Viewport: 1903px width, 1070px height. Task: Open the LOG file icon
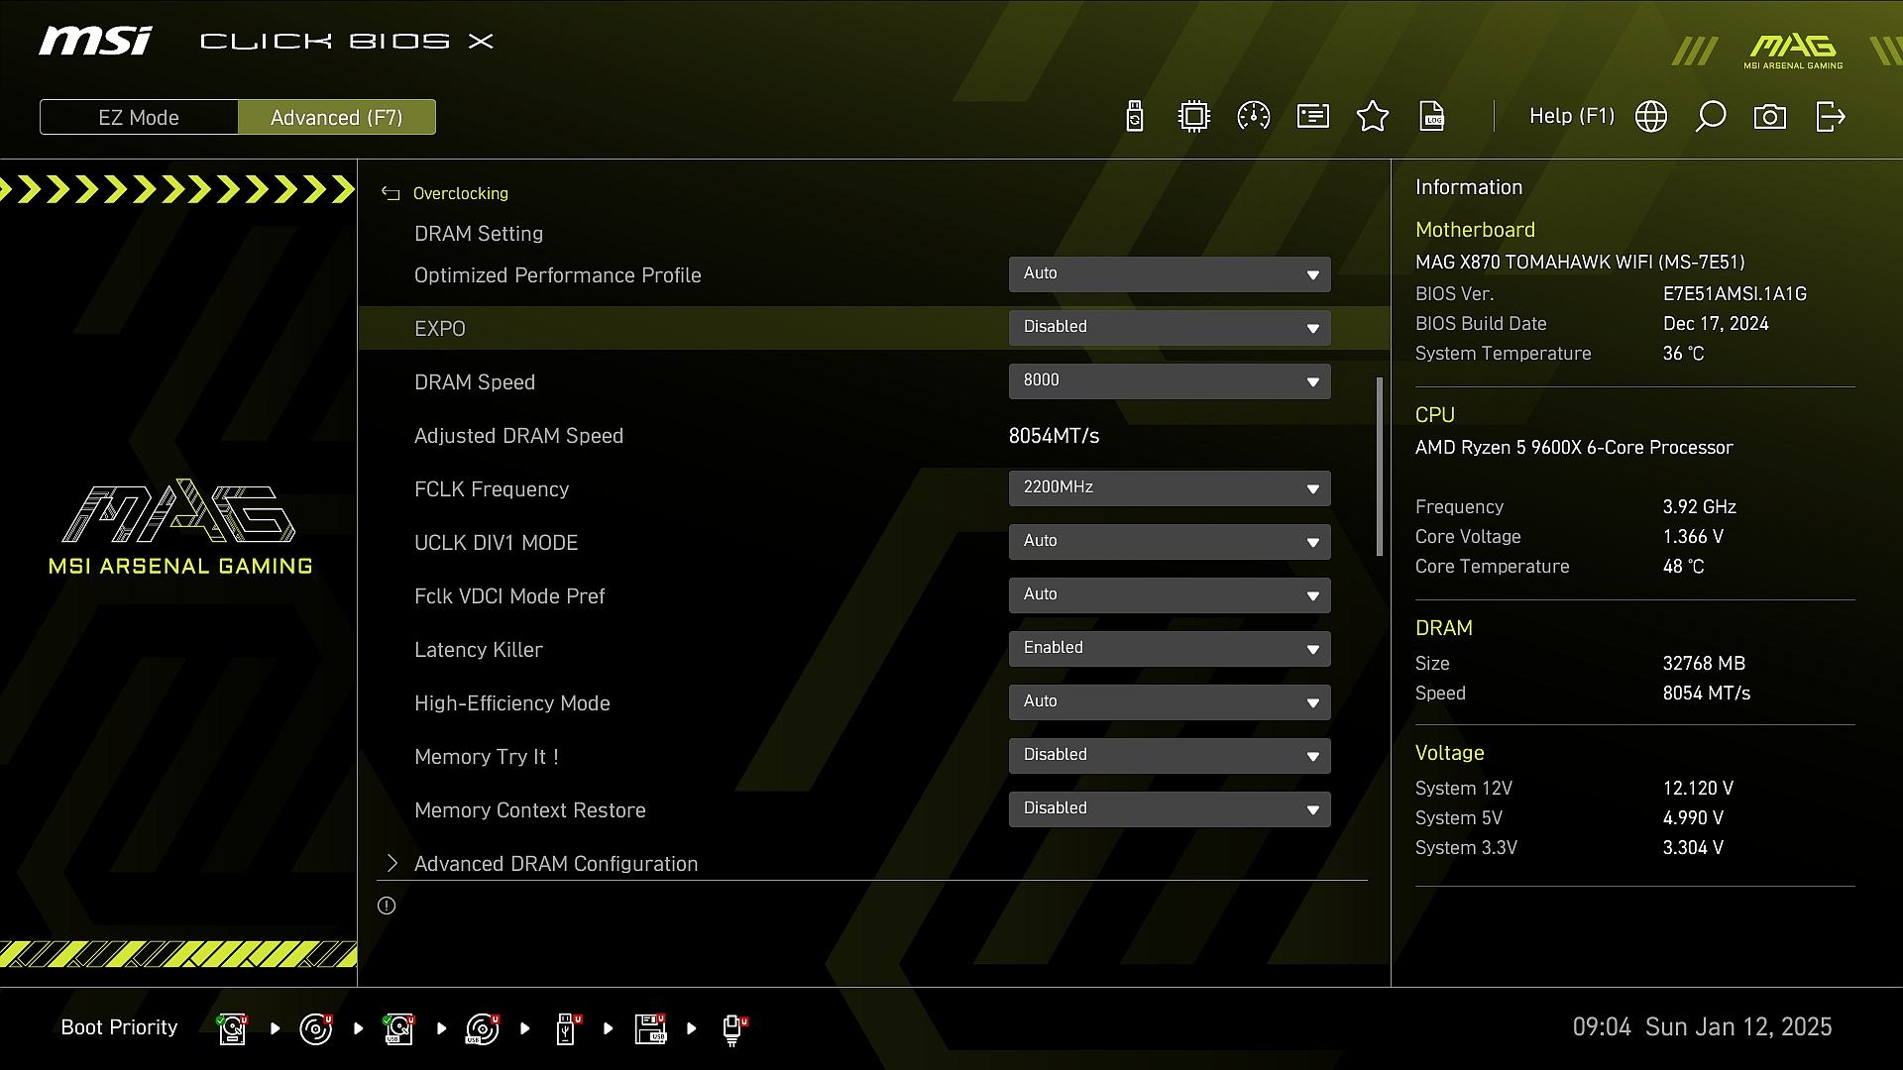[x=1432, y=117]
